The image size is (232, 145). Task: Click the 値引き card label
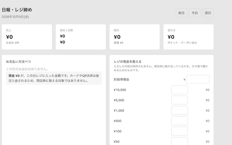click(x=171, y=30)
